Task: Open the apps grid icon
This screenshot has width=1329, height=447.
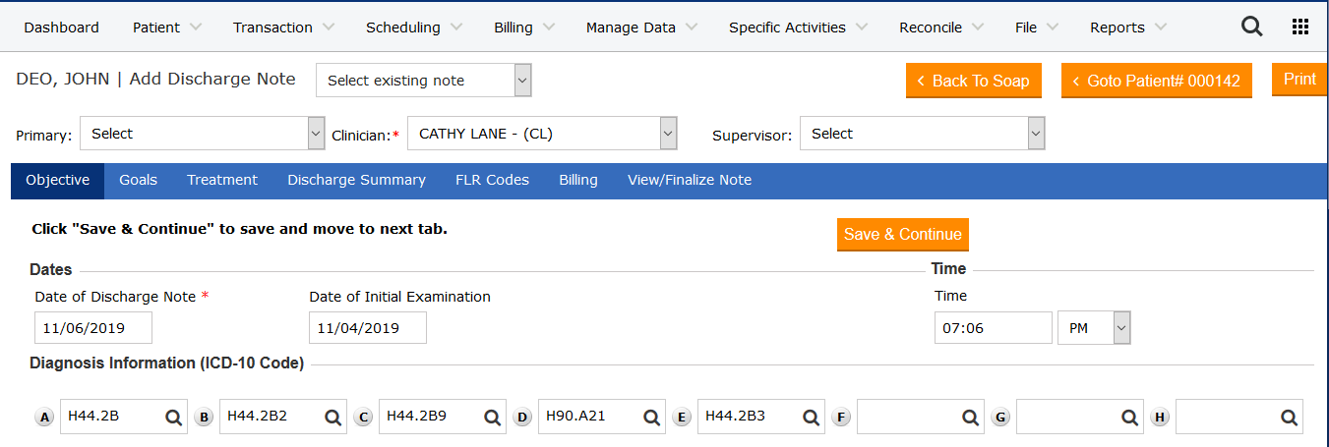Action: (x=1299, y=28)
